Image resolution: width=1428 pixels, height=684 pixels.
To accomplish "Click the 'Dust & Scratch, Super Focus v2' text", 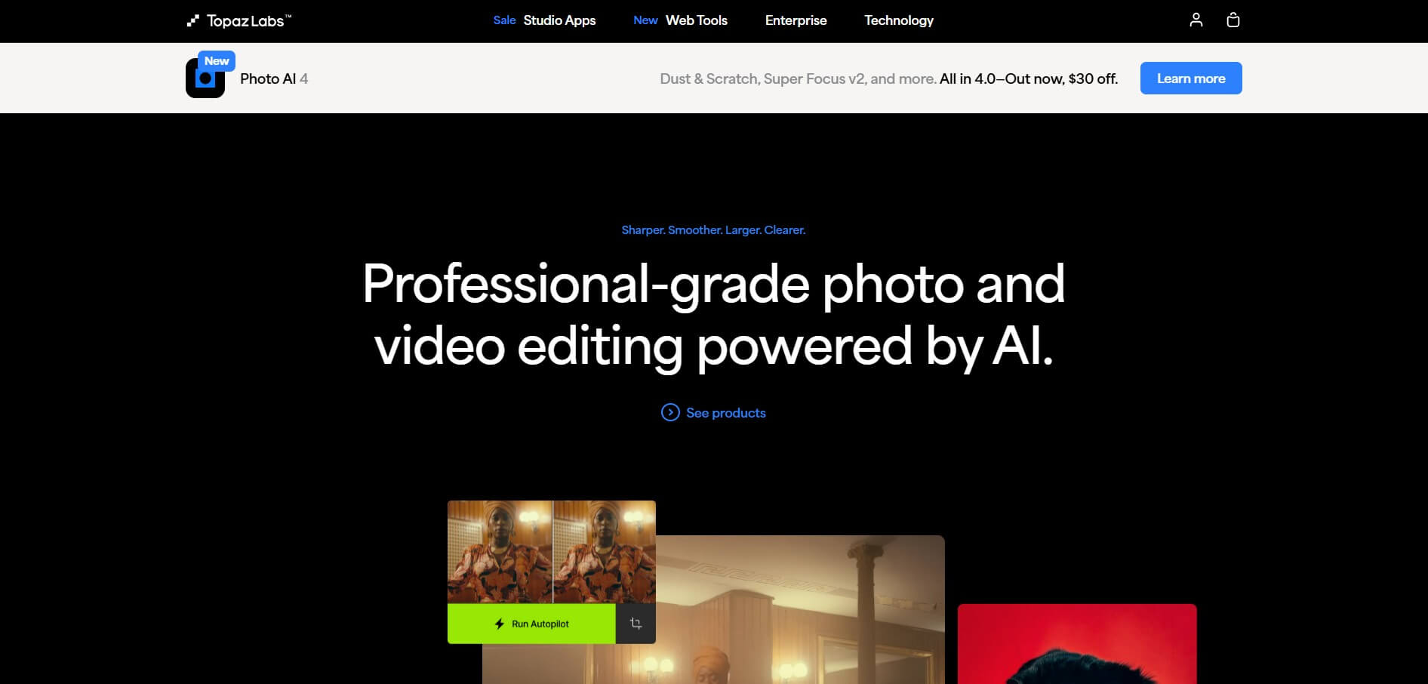I will (x=762, y=79).
